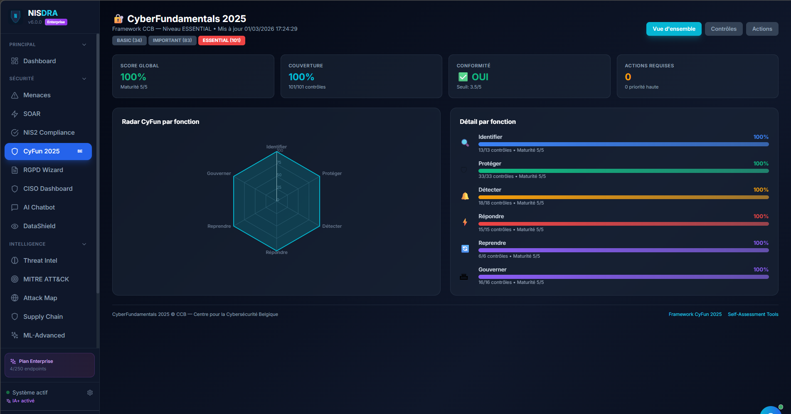
Task: Click the radar chart Gouverner label
Action: [219, 173]
